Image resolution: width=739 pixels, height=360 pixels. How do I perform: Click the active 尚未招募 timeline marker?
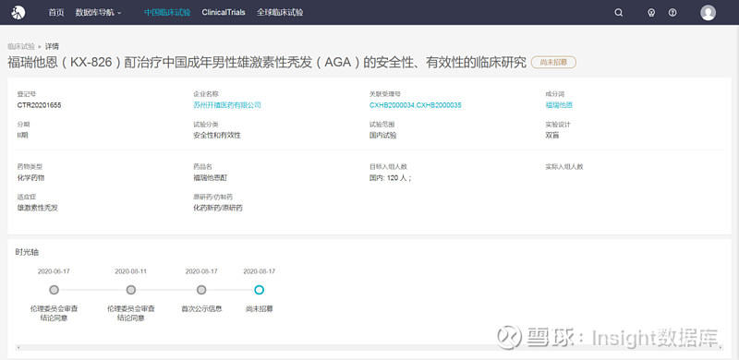pos(260,290)
